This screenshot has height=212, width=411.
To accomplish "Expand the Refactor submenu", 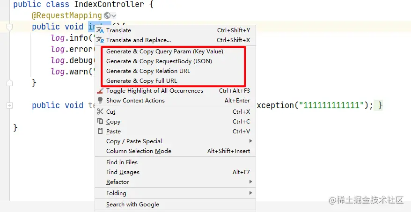I will click(250, 182).
